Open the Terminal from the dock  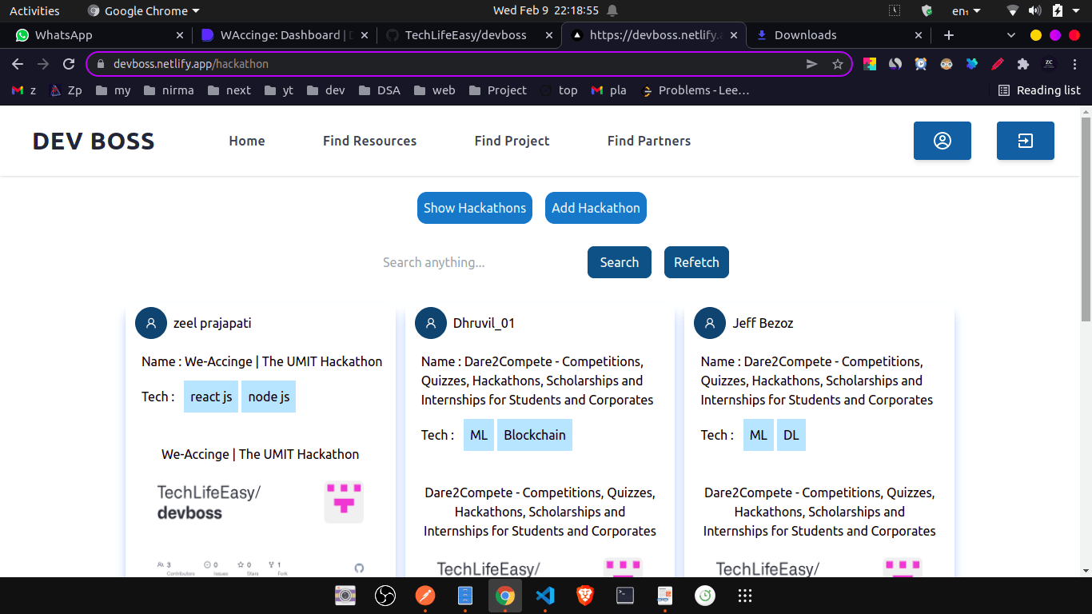[x=625, y=596]
